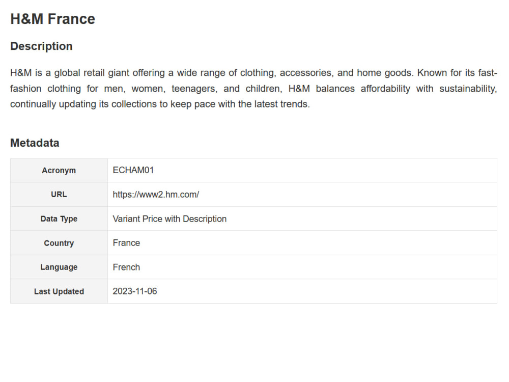Viewport: 509px width, 382px height.
Task: Click the Language row label
Action: coord(59,267)
